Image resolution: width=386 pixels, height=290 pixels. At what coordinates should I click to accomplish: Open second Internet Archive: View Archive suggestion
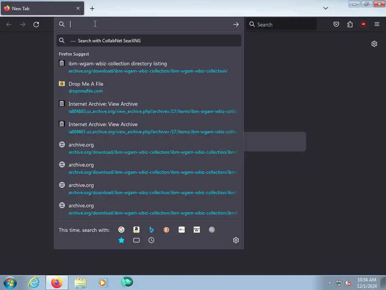tap(149, 128)
